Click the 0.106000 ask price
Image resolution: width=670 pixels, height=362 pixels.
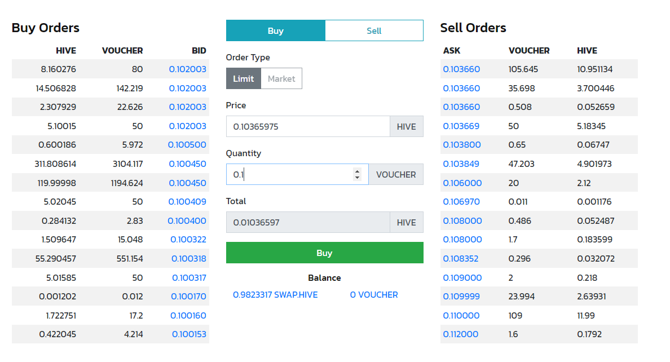(x=462, y=183)
